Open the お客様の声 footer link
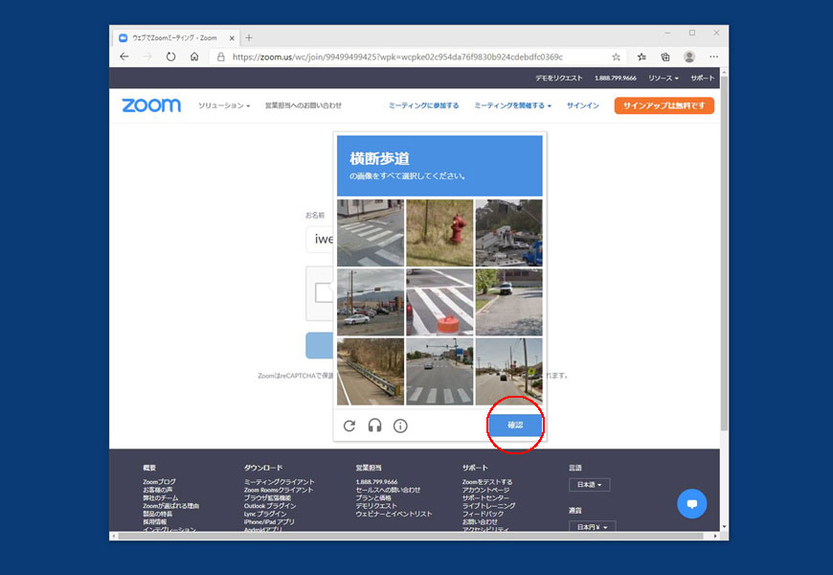Viewport: 833px width, 575px height. (157, 490)
